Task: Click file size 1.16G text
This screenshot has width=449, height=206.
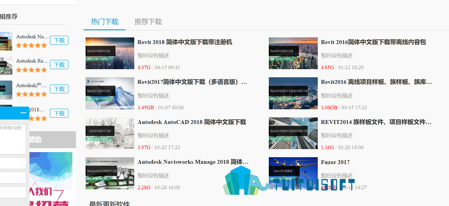Action: pos(327,147)
